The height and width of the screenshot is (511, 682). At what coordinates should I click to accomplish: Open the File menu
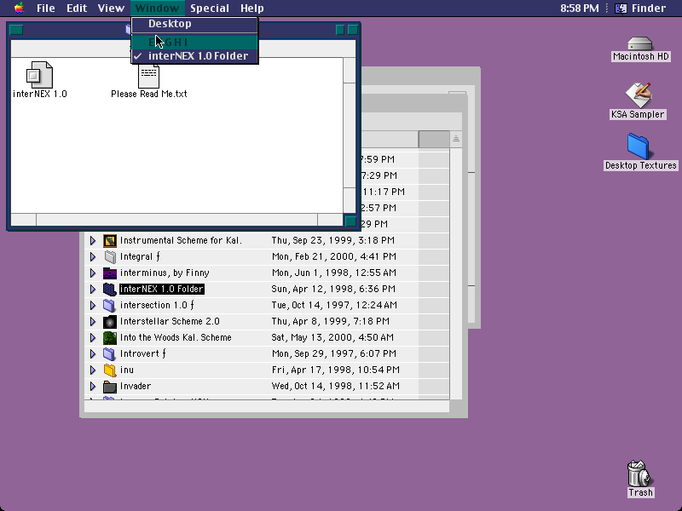pos(46,9)
